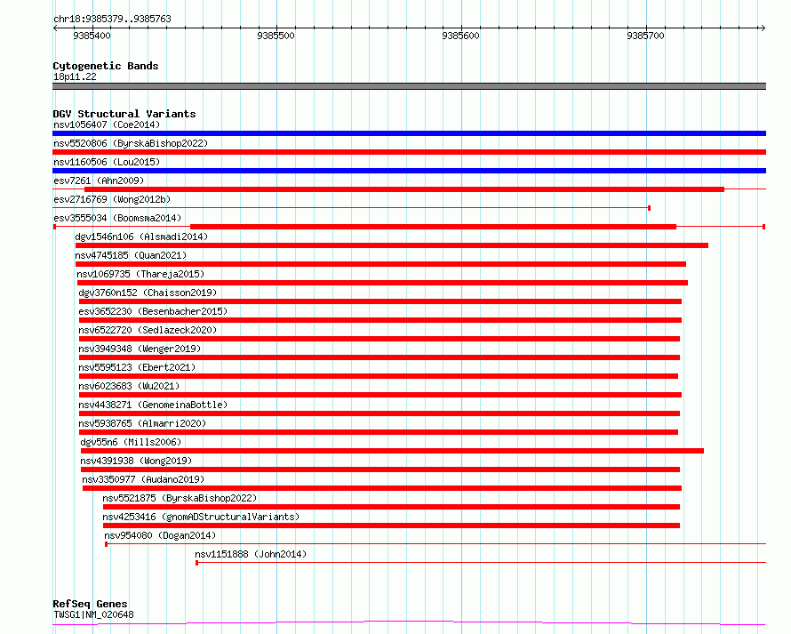Click the RefSeq Genes track title
The height and width of the screenshot is (634, 791).
point(90,604)
